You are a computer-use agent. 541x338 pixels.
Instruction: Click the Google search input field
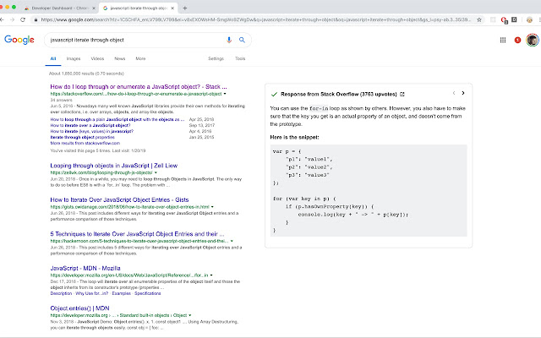[136, 40]
